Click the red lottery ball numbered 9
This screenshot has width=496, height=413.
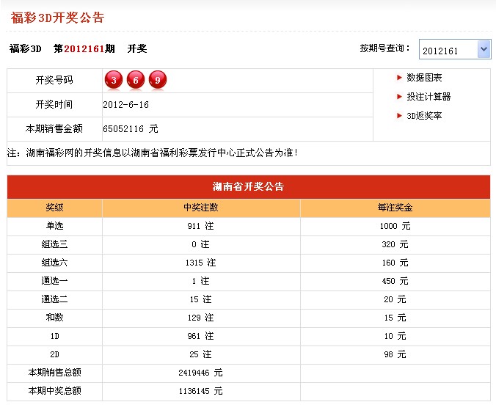point(158,80)
